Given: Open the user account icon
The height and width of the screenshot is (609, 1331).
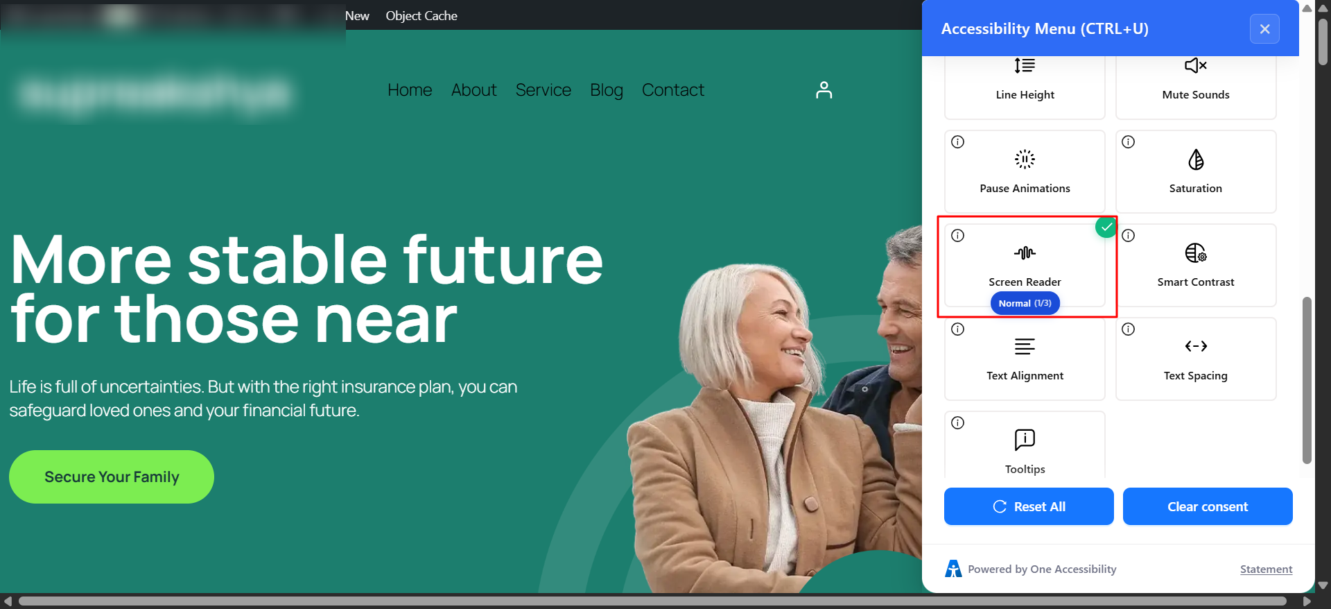Looking at the screenshot, I should (824, 90).
